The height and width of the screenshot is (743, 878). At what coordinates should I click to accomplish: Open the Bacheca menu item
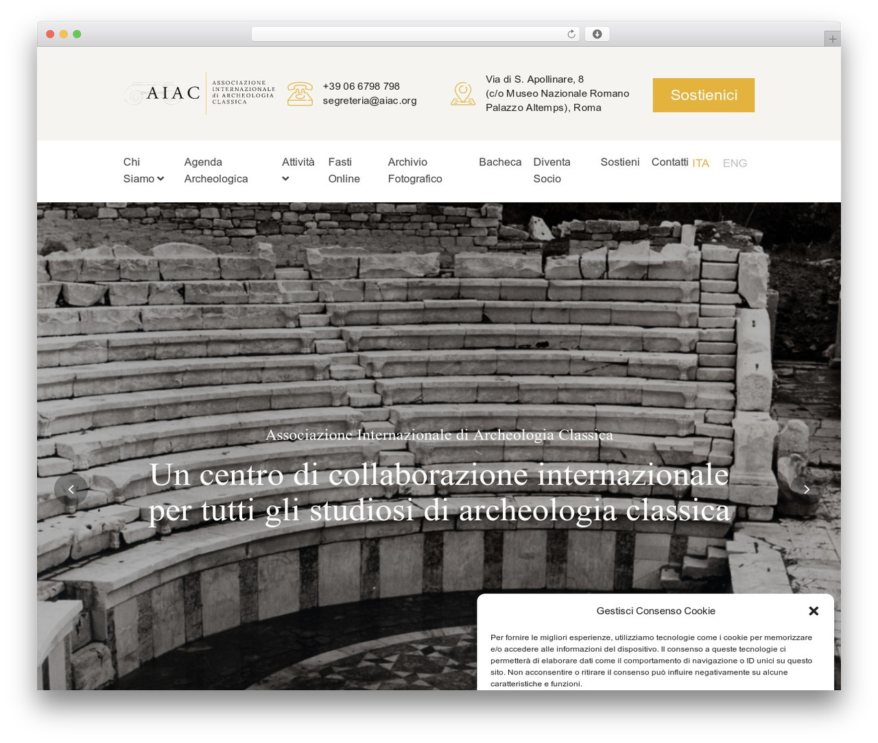coord(500,162)
